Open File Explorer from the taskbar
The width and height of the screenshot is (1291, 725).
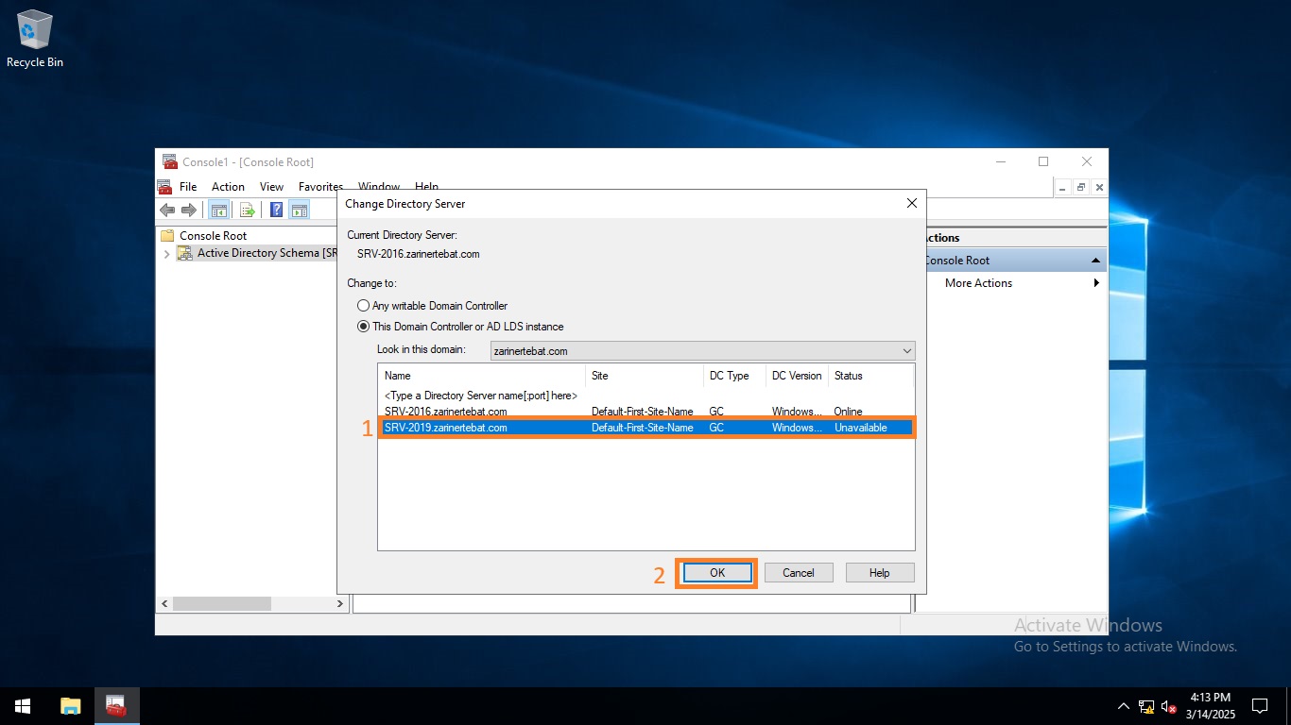[x=71, y=706]
